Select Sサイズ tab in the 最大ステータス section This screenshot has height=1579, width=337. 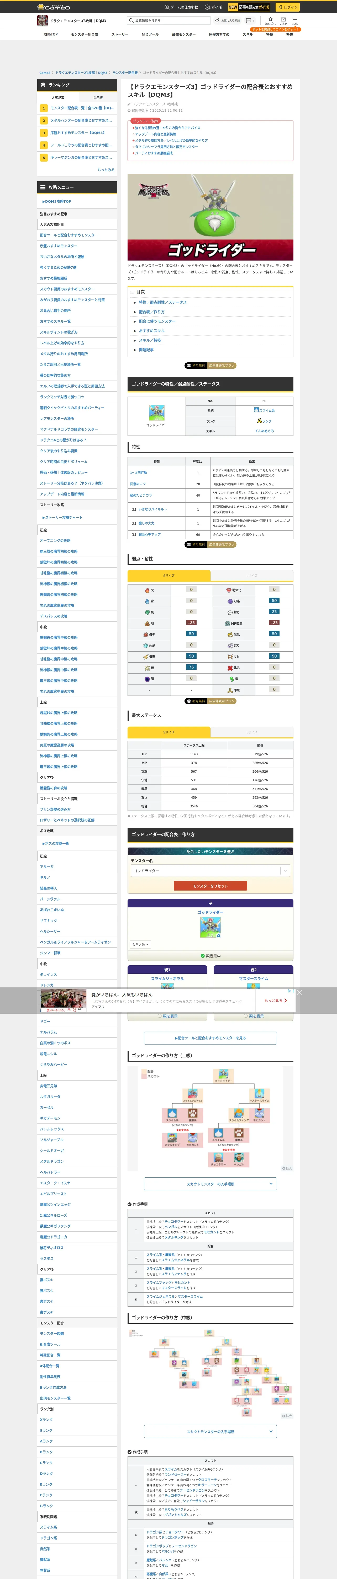tap(169, 732)
